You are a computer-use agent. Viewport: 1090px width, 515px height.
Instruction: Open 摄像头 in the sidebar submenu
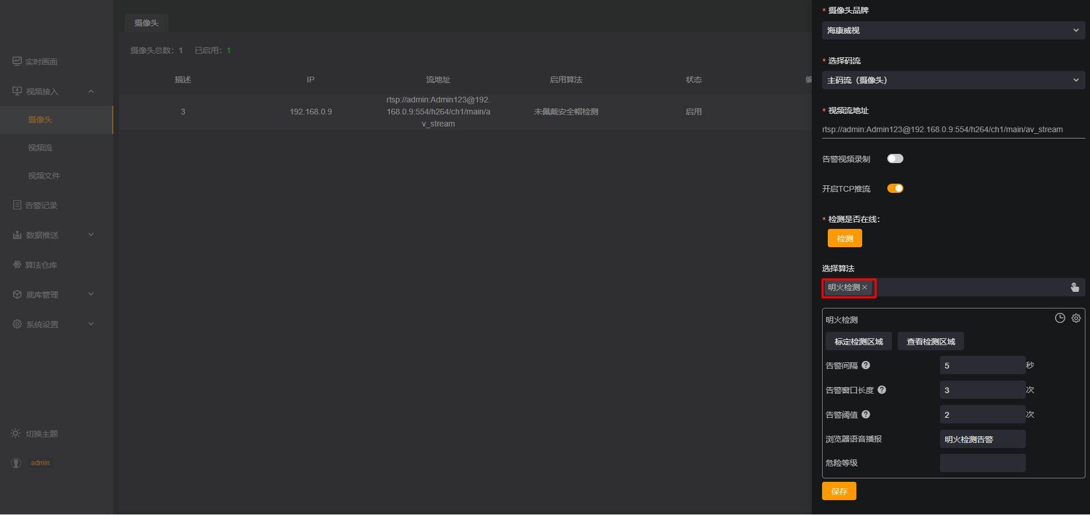coord(57,120)
